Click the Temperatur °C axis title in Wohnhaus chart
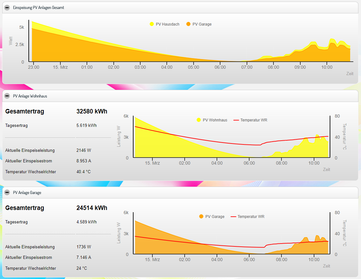Screen dimensions: 361x279 344,136
